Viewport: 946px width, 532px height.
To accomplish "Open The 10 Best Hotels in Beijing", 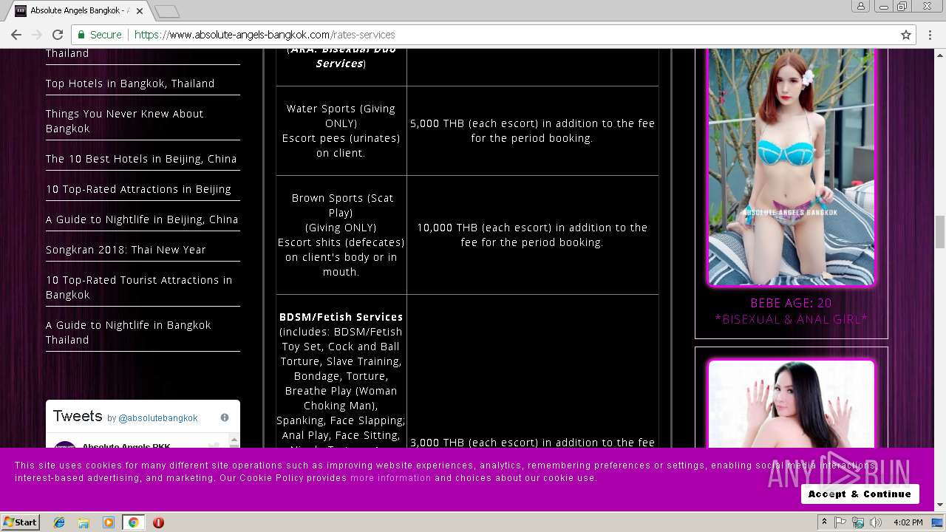I will [141, 159].
